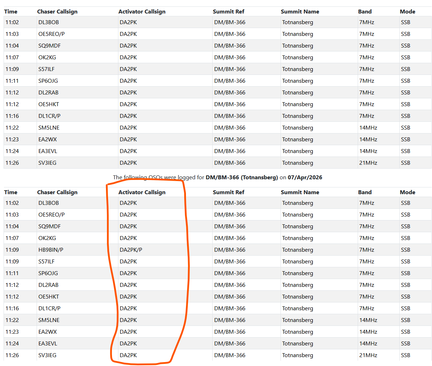The image size is (432, 366).
Task: Select the EA2WX row callsign in bottom table
Action: 48,332
